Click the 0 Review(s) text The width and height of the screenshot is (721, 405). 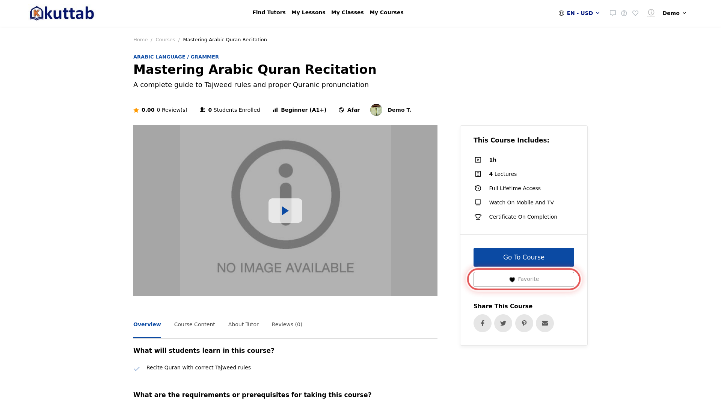tap(172, 110)
